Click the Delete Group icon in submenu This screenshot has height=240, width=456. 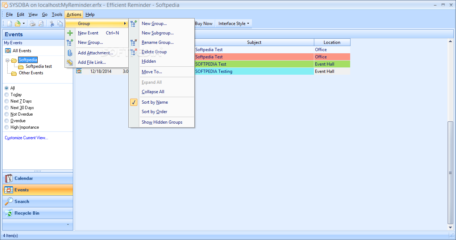click(134, 52)
